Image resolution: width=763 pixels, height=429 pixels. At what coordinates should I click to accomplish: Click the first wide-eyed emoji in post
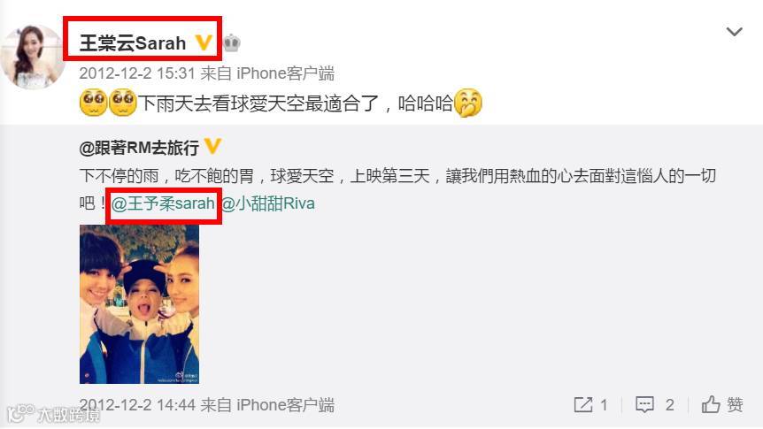pos(94,103)
